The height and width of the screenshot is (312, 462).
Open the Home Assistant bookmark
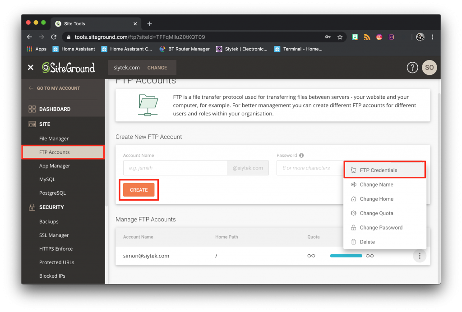tap(74, 49)
